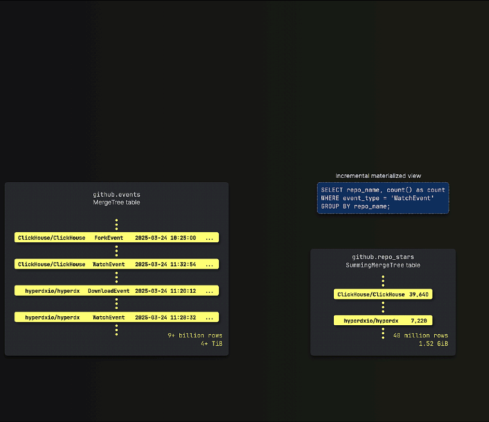Click the ellipsis ending the DownloadEvent row

[209, 291]
